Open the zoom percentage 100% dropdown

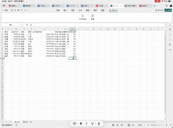141,125
